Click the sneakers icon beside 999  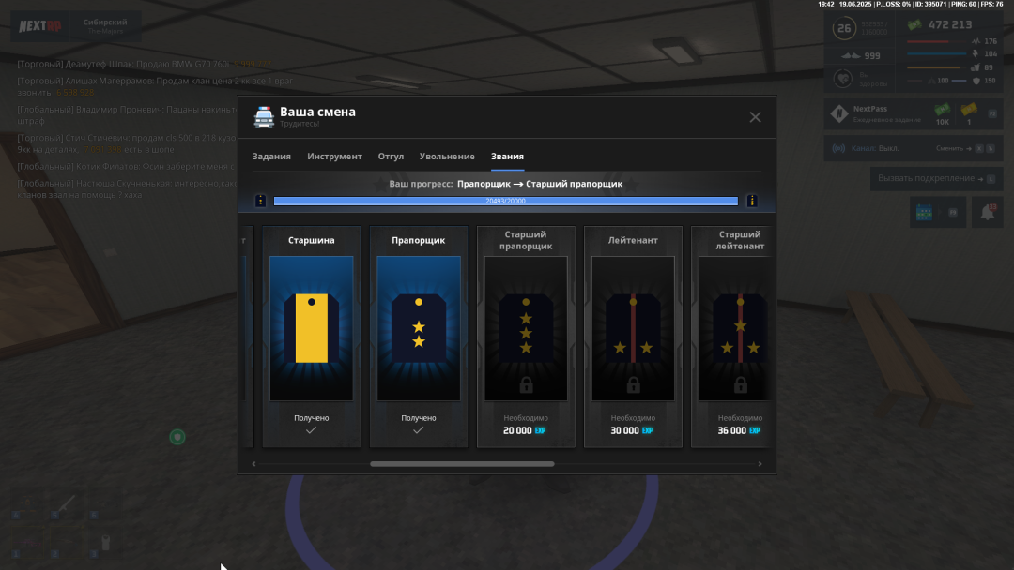coord(851,55)
